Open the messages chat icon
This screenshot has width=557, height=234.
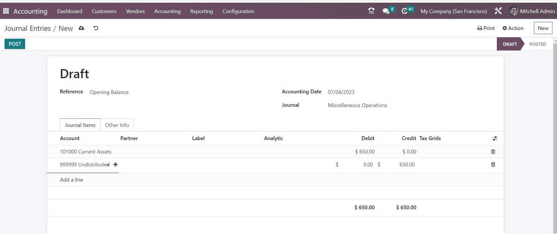(x=386, y=11)
